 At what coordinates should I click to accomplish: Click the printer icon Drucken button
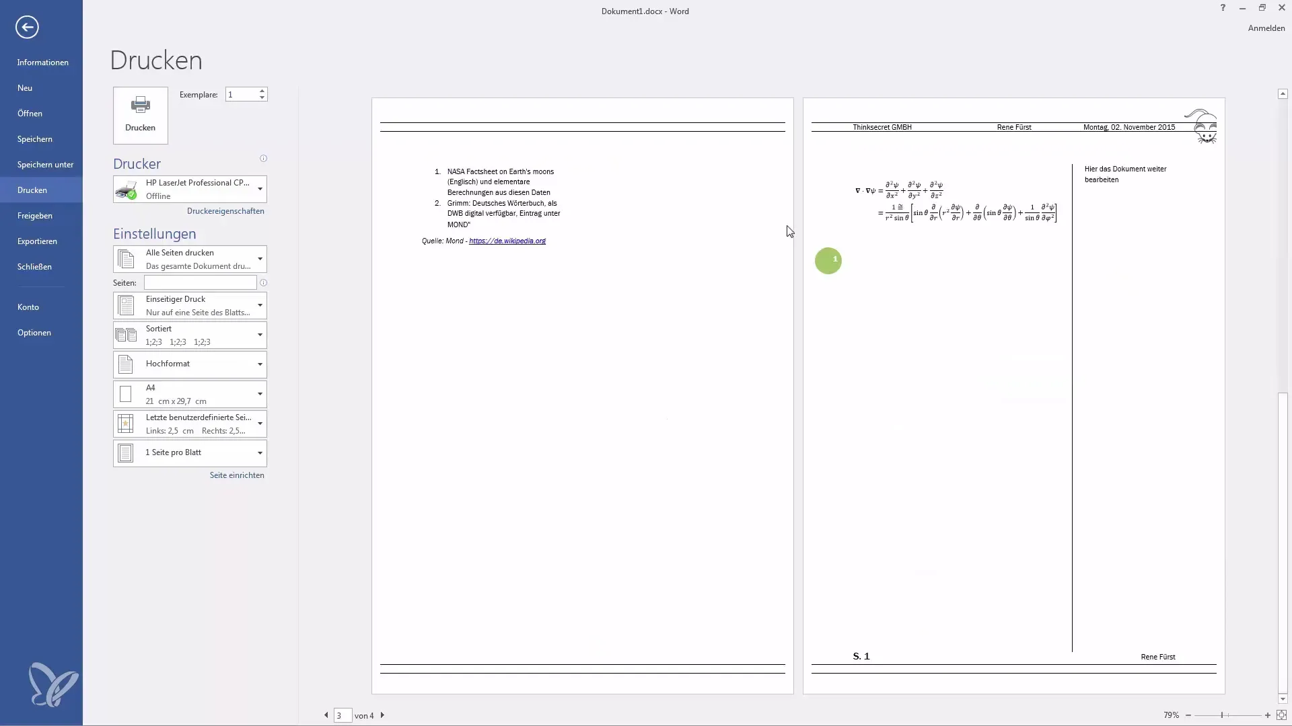tap(141, 115)
